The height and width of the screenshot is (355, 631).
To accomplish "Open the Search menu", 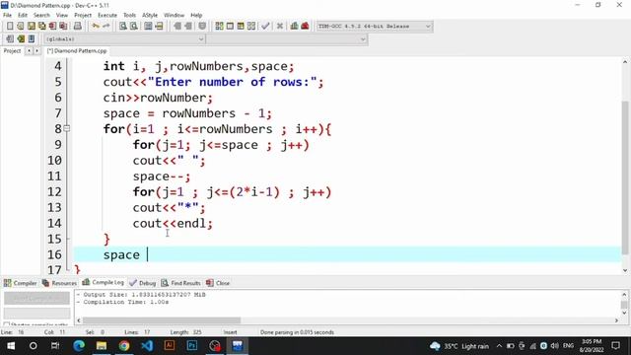I will click(x=41, y=15).
